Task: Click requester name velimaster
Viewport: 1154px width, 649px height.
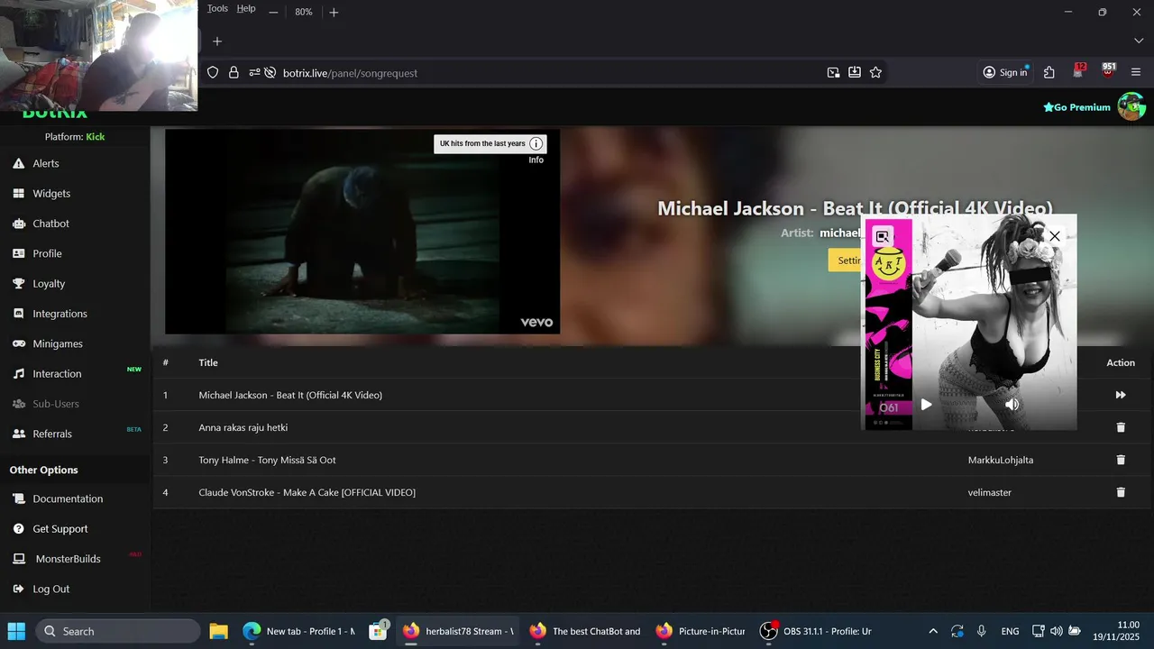Action: click(990, 492)
